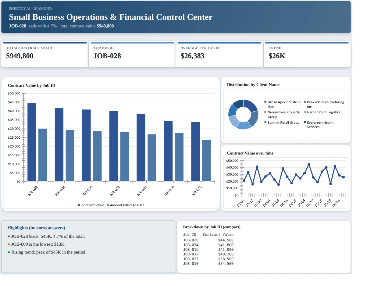Click the JOB-032 Amount Billed bar

(x=125, y=157)
